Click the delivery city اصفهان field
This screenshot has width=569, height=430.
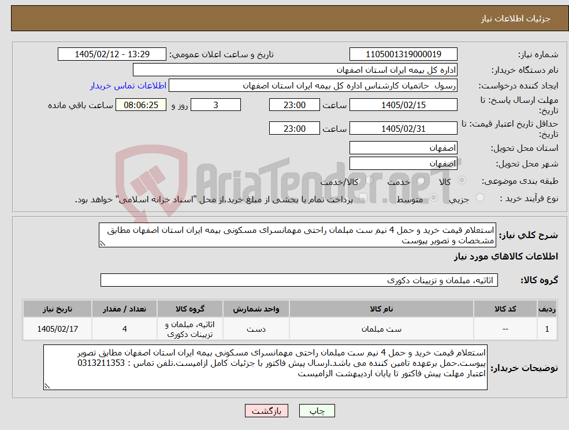tap(403, 164)
